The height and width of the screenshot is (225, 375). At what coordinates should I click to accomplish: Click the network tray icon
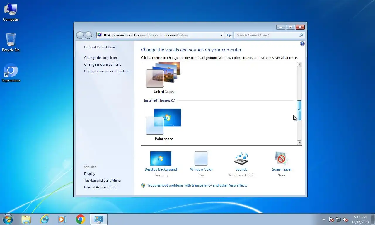pyautogui.click(x=338, y=219)
